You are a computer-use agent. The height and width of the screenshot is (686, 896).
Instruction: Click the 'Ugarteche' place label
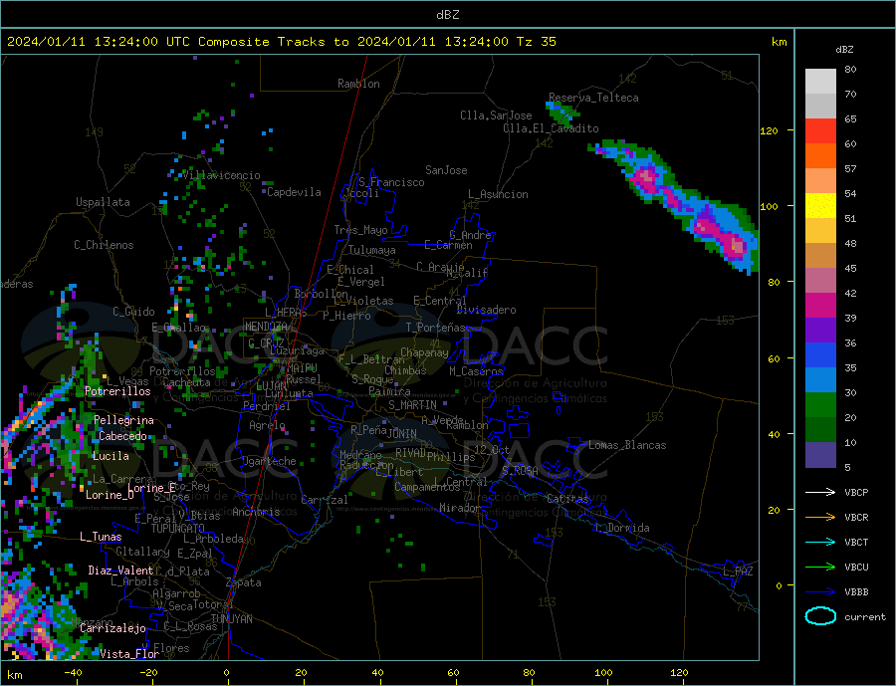point(269,461)
